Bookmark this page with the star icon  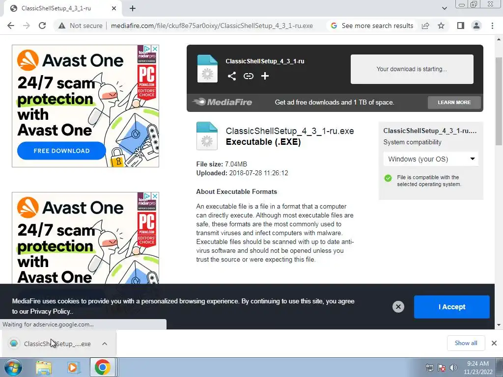(x=441, y=26)
